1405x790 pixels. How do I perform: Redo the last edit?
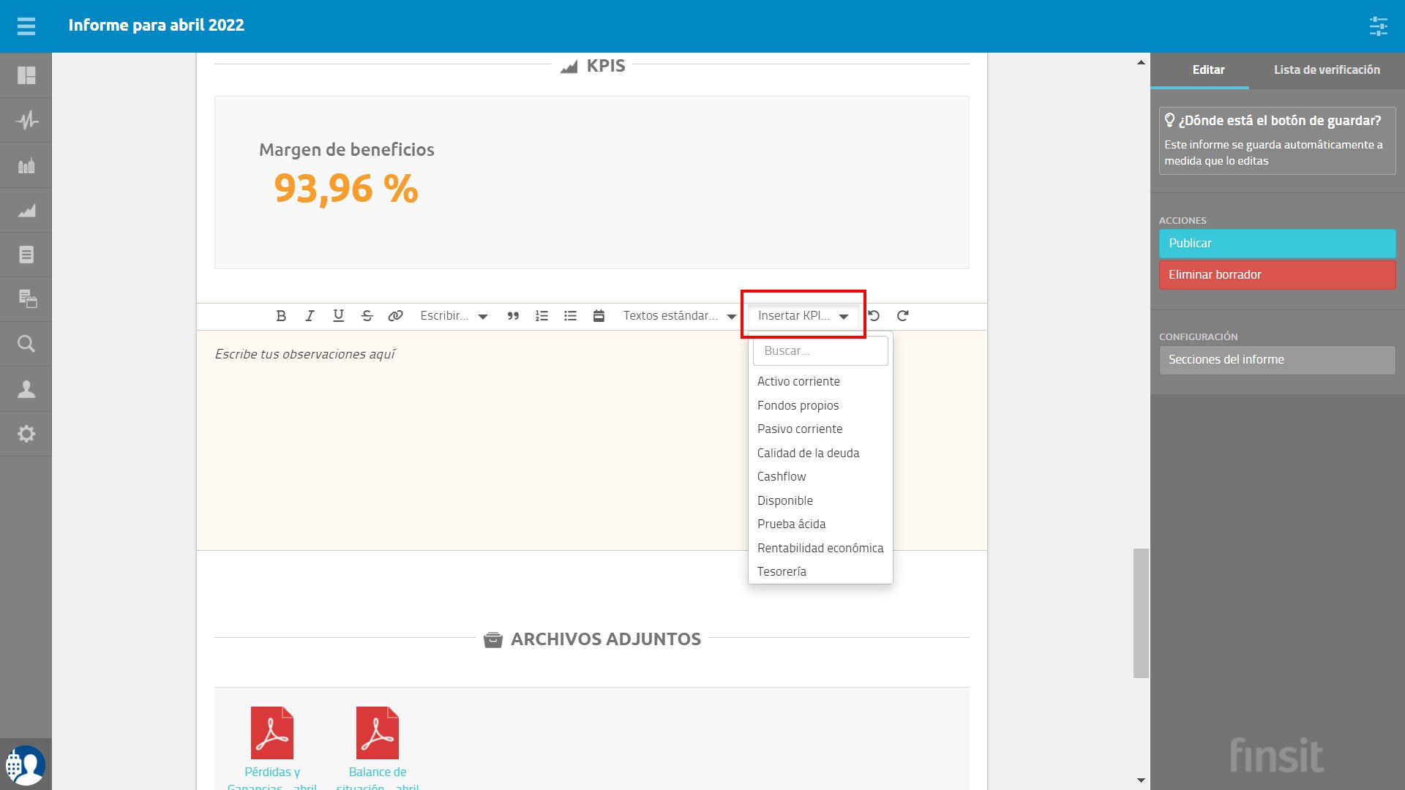point(903,316)
